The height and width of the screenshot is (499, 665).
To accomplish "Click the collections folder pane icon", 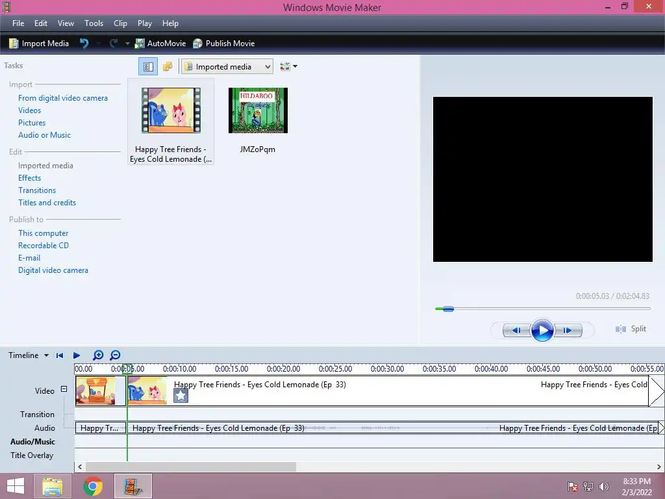I will click(x=168, y=67).
